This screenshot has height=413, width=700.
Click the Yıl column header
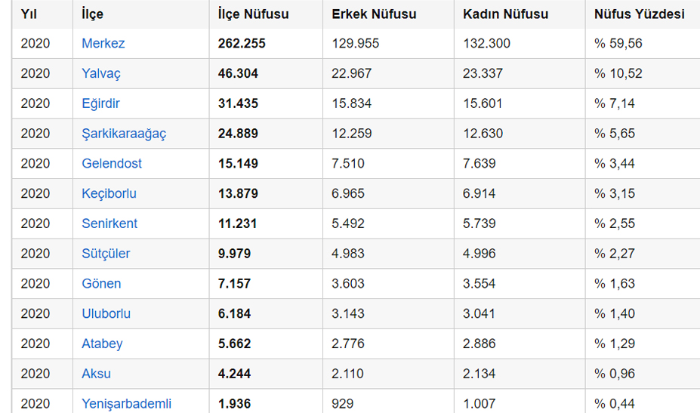coord(28,14)
